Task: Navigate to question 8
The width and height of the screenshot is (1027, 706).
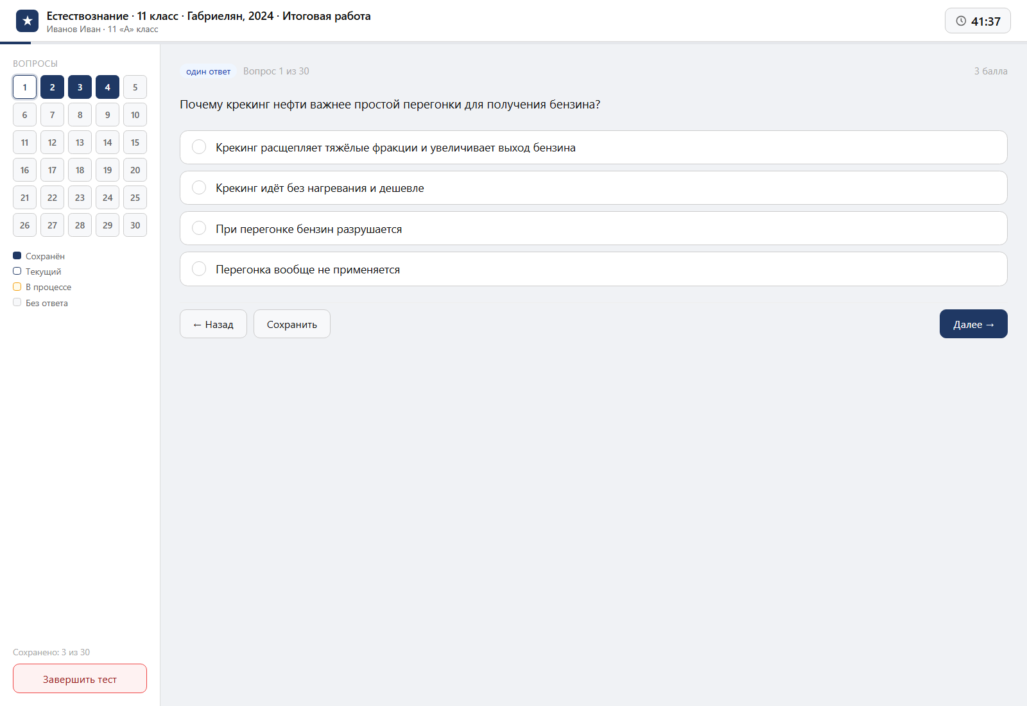Action: point(80,115)
